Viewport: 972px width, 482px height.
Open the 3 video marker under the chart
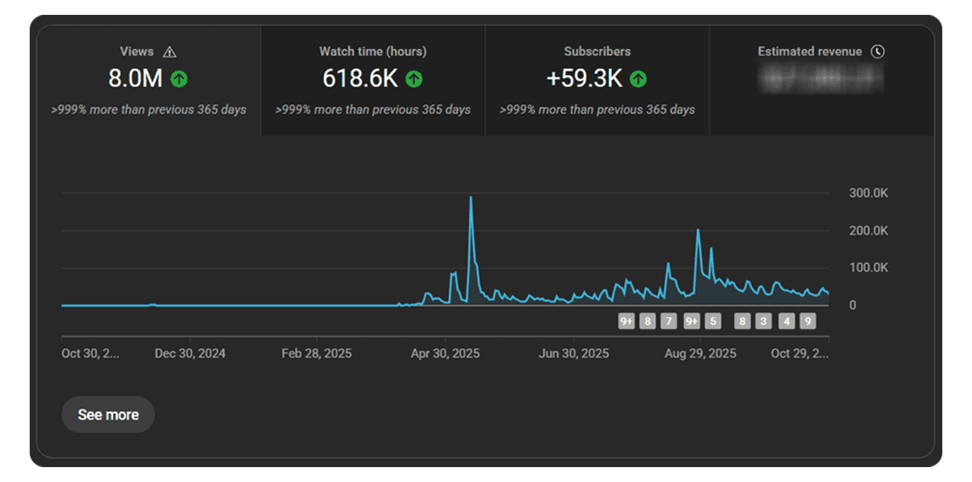(763, 321)
